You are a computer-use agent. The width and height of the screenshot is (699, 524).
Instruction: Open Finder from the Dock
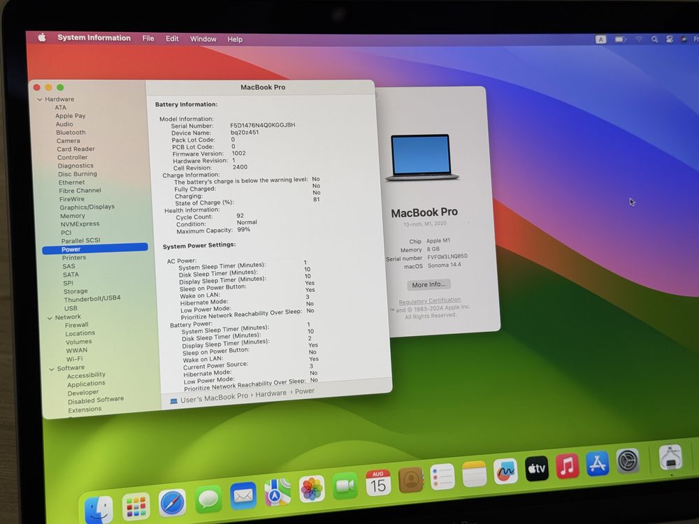[x=99, y=509]
